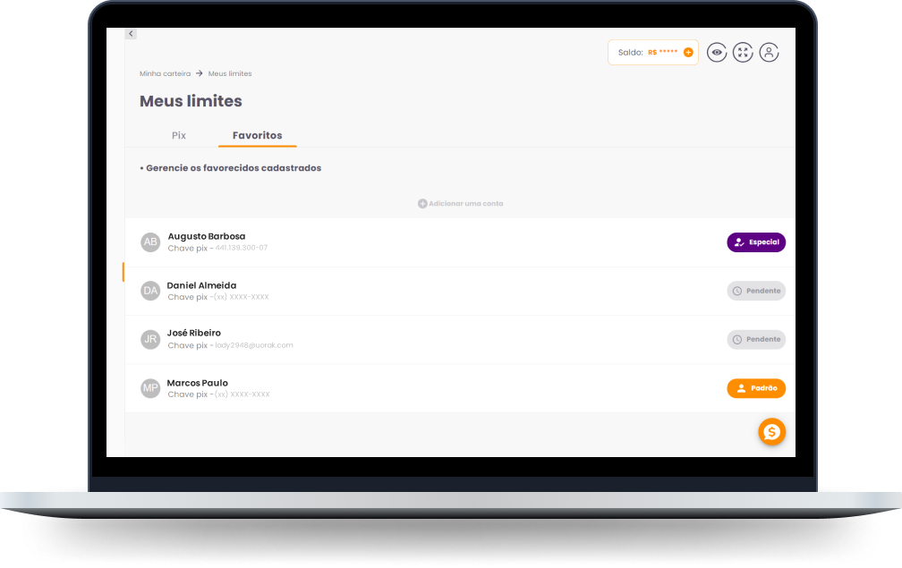Toggle balance visibility with the eye icon
The width and height of the screenshot is (902, 568).
pos(717,52)
